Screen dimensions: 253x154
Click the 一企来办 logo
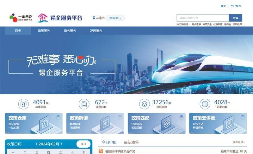[21, 18]
